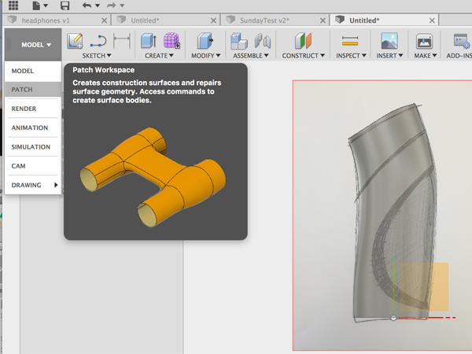Click the Create Sketch icon

tap(75, 41)
